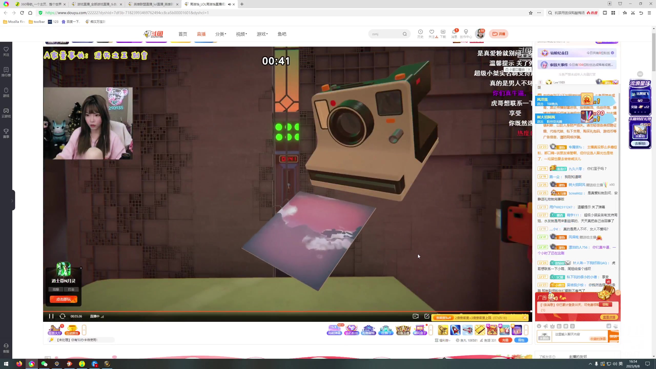Go to 直播 live tab
The width and height of the screenshot is (656, 369).
[201, 34]
